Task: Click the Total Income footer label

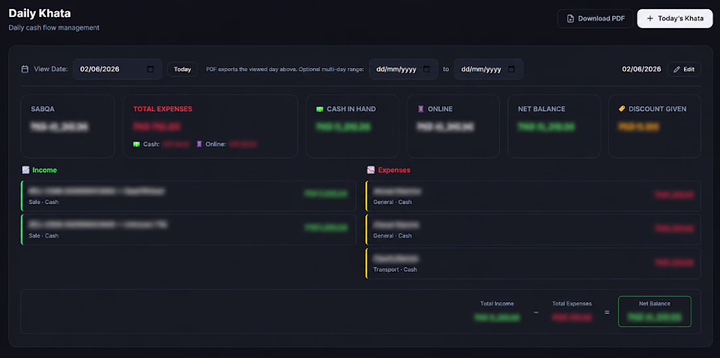Action: point(497,304)
